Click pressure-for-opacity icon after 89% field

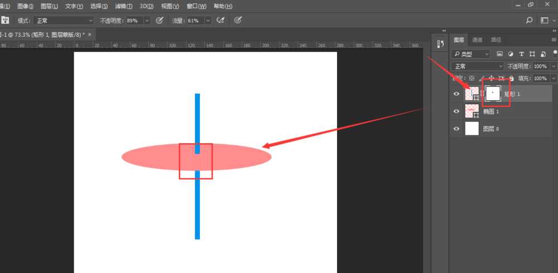(160, 20)
